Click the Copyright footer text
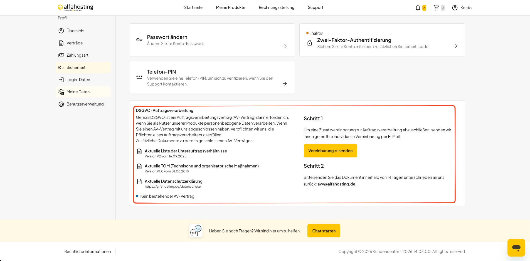The image size is (530, 261). 401,252
